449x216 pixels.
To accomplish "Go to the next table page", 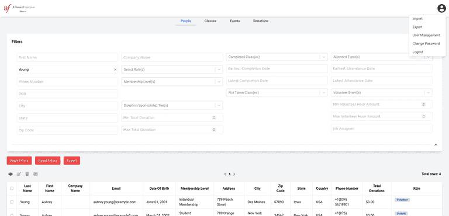I will (234, 174).
